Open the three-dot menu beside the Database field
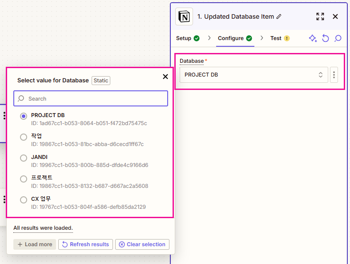350x264 pixels. point(334,75)
